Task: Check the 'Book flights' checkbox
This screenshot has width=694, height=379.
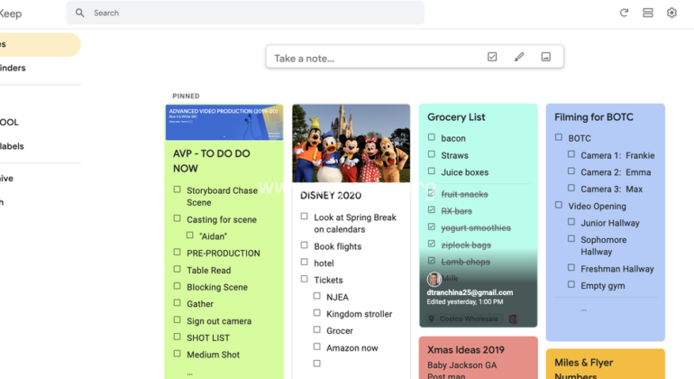Action: pos(304,245)
